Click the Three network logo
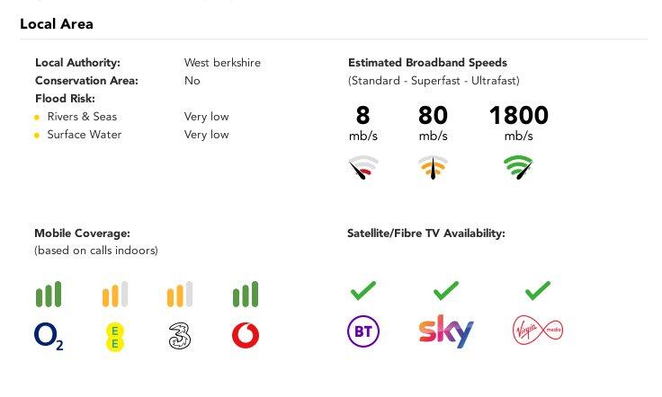 coord(180,336)
